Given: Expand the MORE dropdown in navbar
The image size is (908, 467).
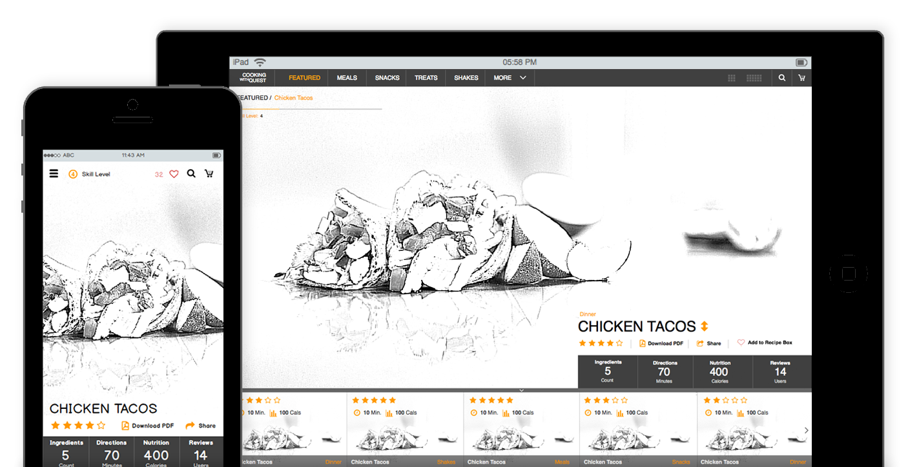Looking at the screenshot, I should click(510, 78).
